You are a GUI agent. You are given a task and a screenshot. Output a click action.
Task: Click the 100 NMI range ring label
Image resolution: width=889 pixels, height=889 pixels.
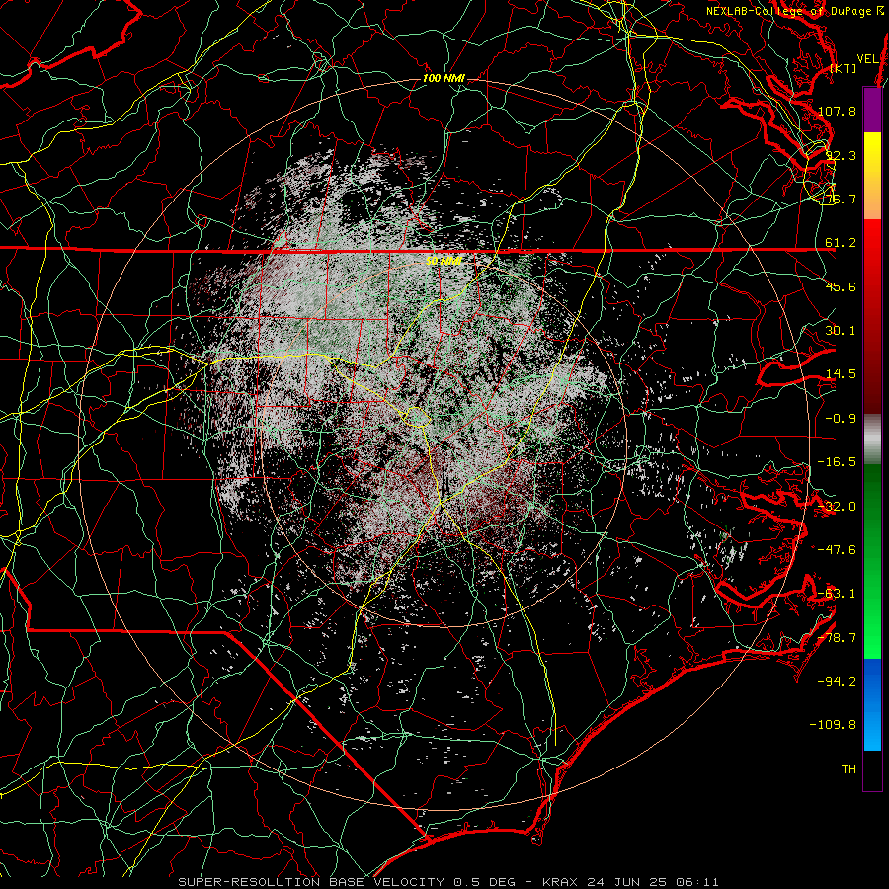pos(444,78)
